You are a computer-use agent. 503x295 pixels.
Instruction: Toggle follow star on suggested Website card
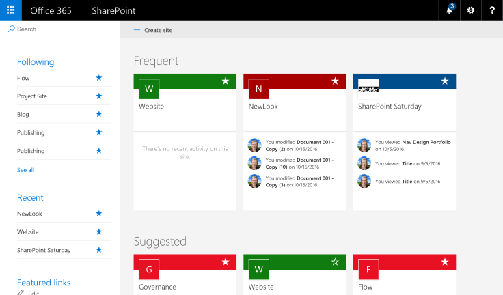click(335, 262)
